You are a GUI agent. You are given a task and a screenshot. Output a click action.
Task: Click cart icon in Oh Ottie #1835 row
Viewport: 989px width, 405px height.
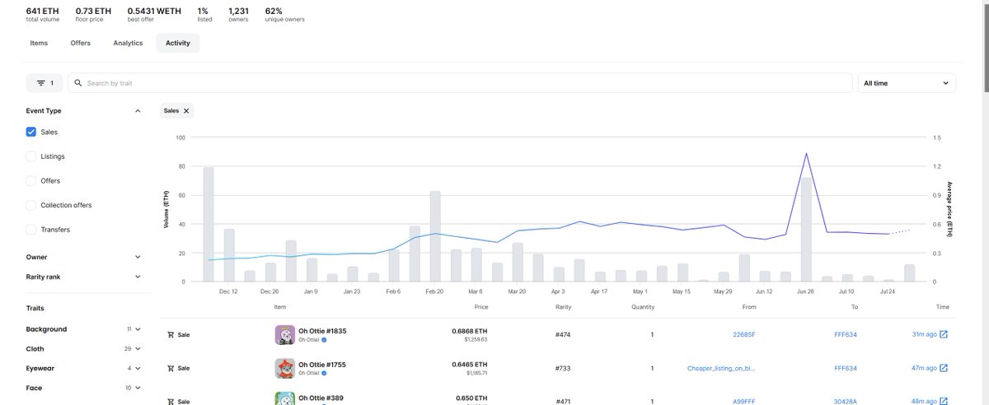pos(171,335)
